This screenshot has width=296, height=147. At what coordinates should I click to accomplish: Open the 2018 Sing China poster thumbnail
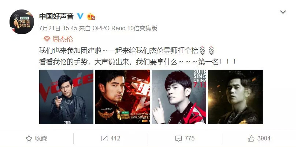(179, 97)
